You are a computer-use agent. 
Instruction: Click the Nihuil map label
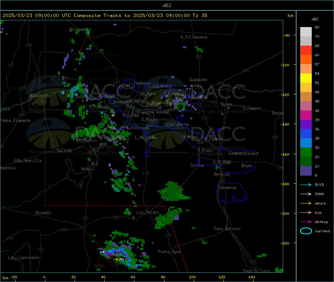coord(88,169)
